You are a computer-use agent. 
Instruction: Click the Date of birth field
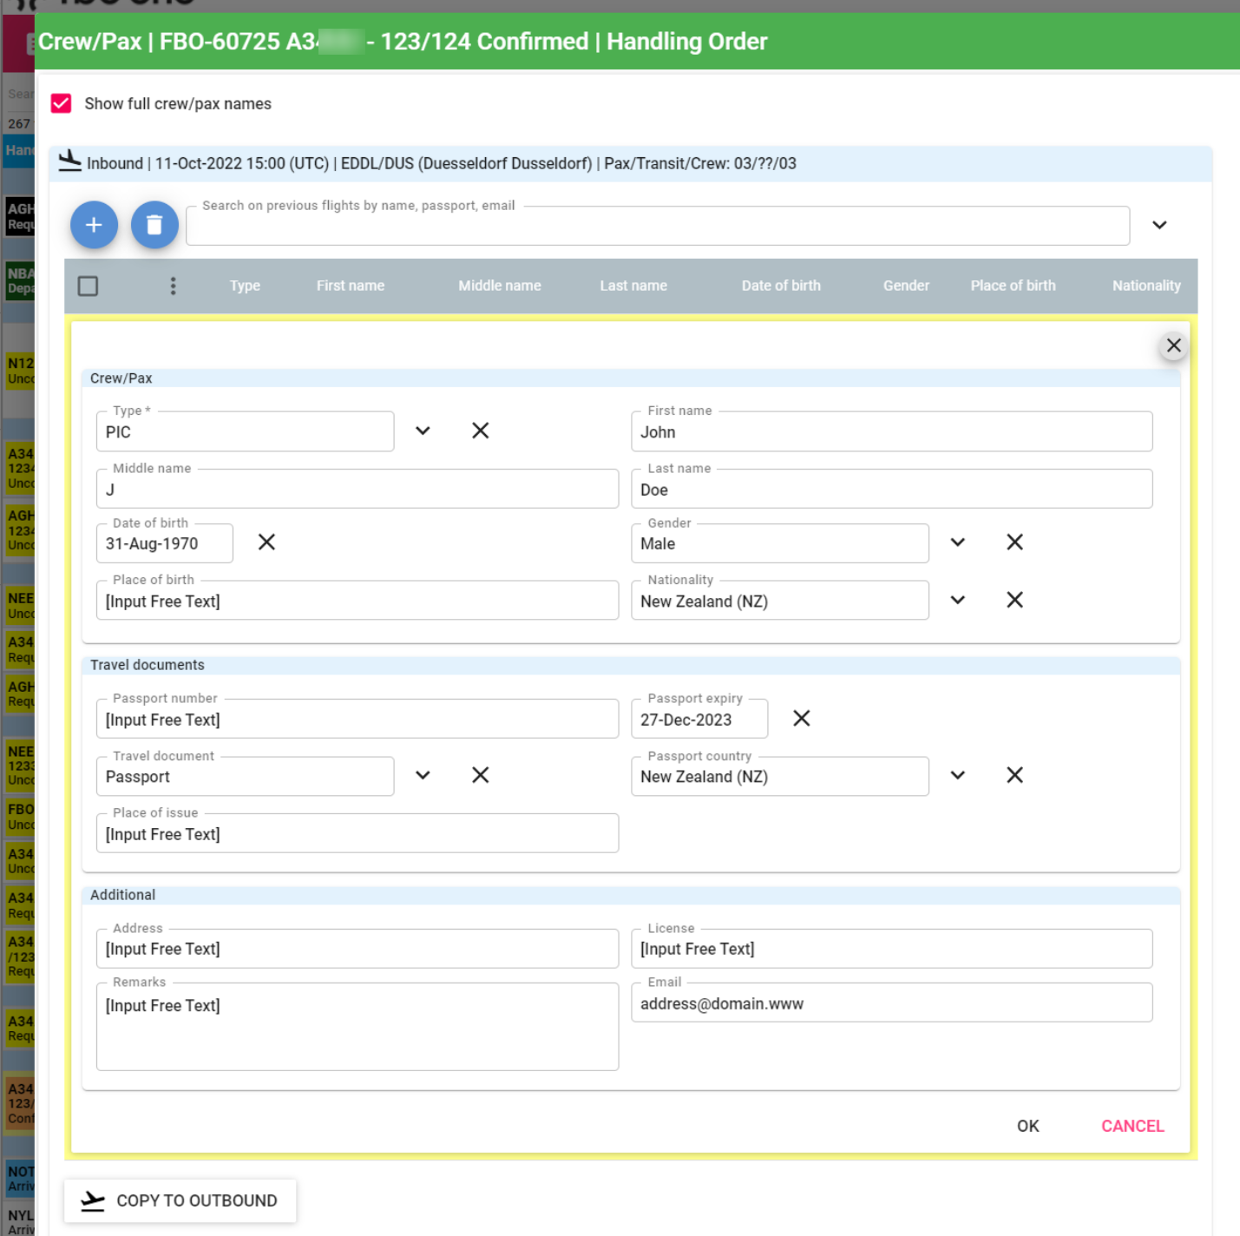tap(164, 543)
